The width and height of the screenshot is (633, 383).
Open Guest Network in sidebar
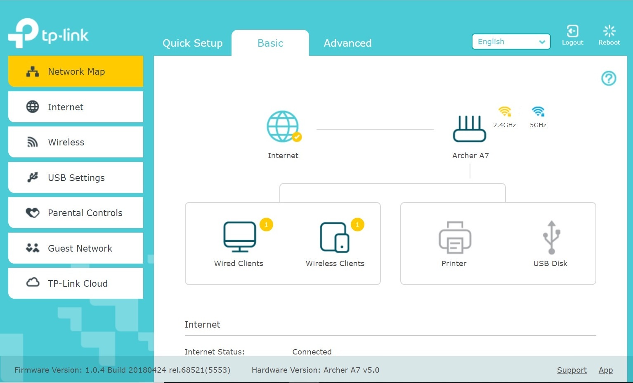[x=76, y=248]
